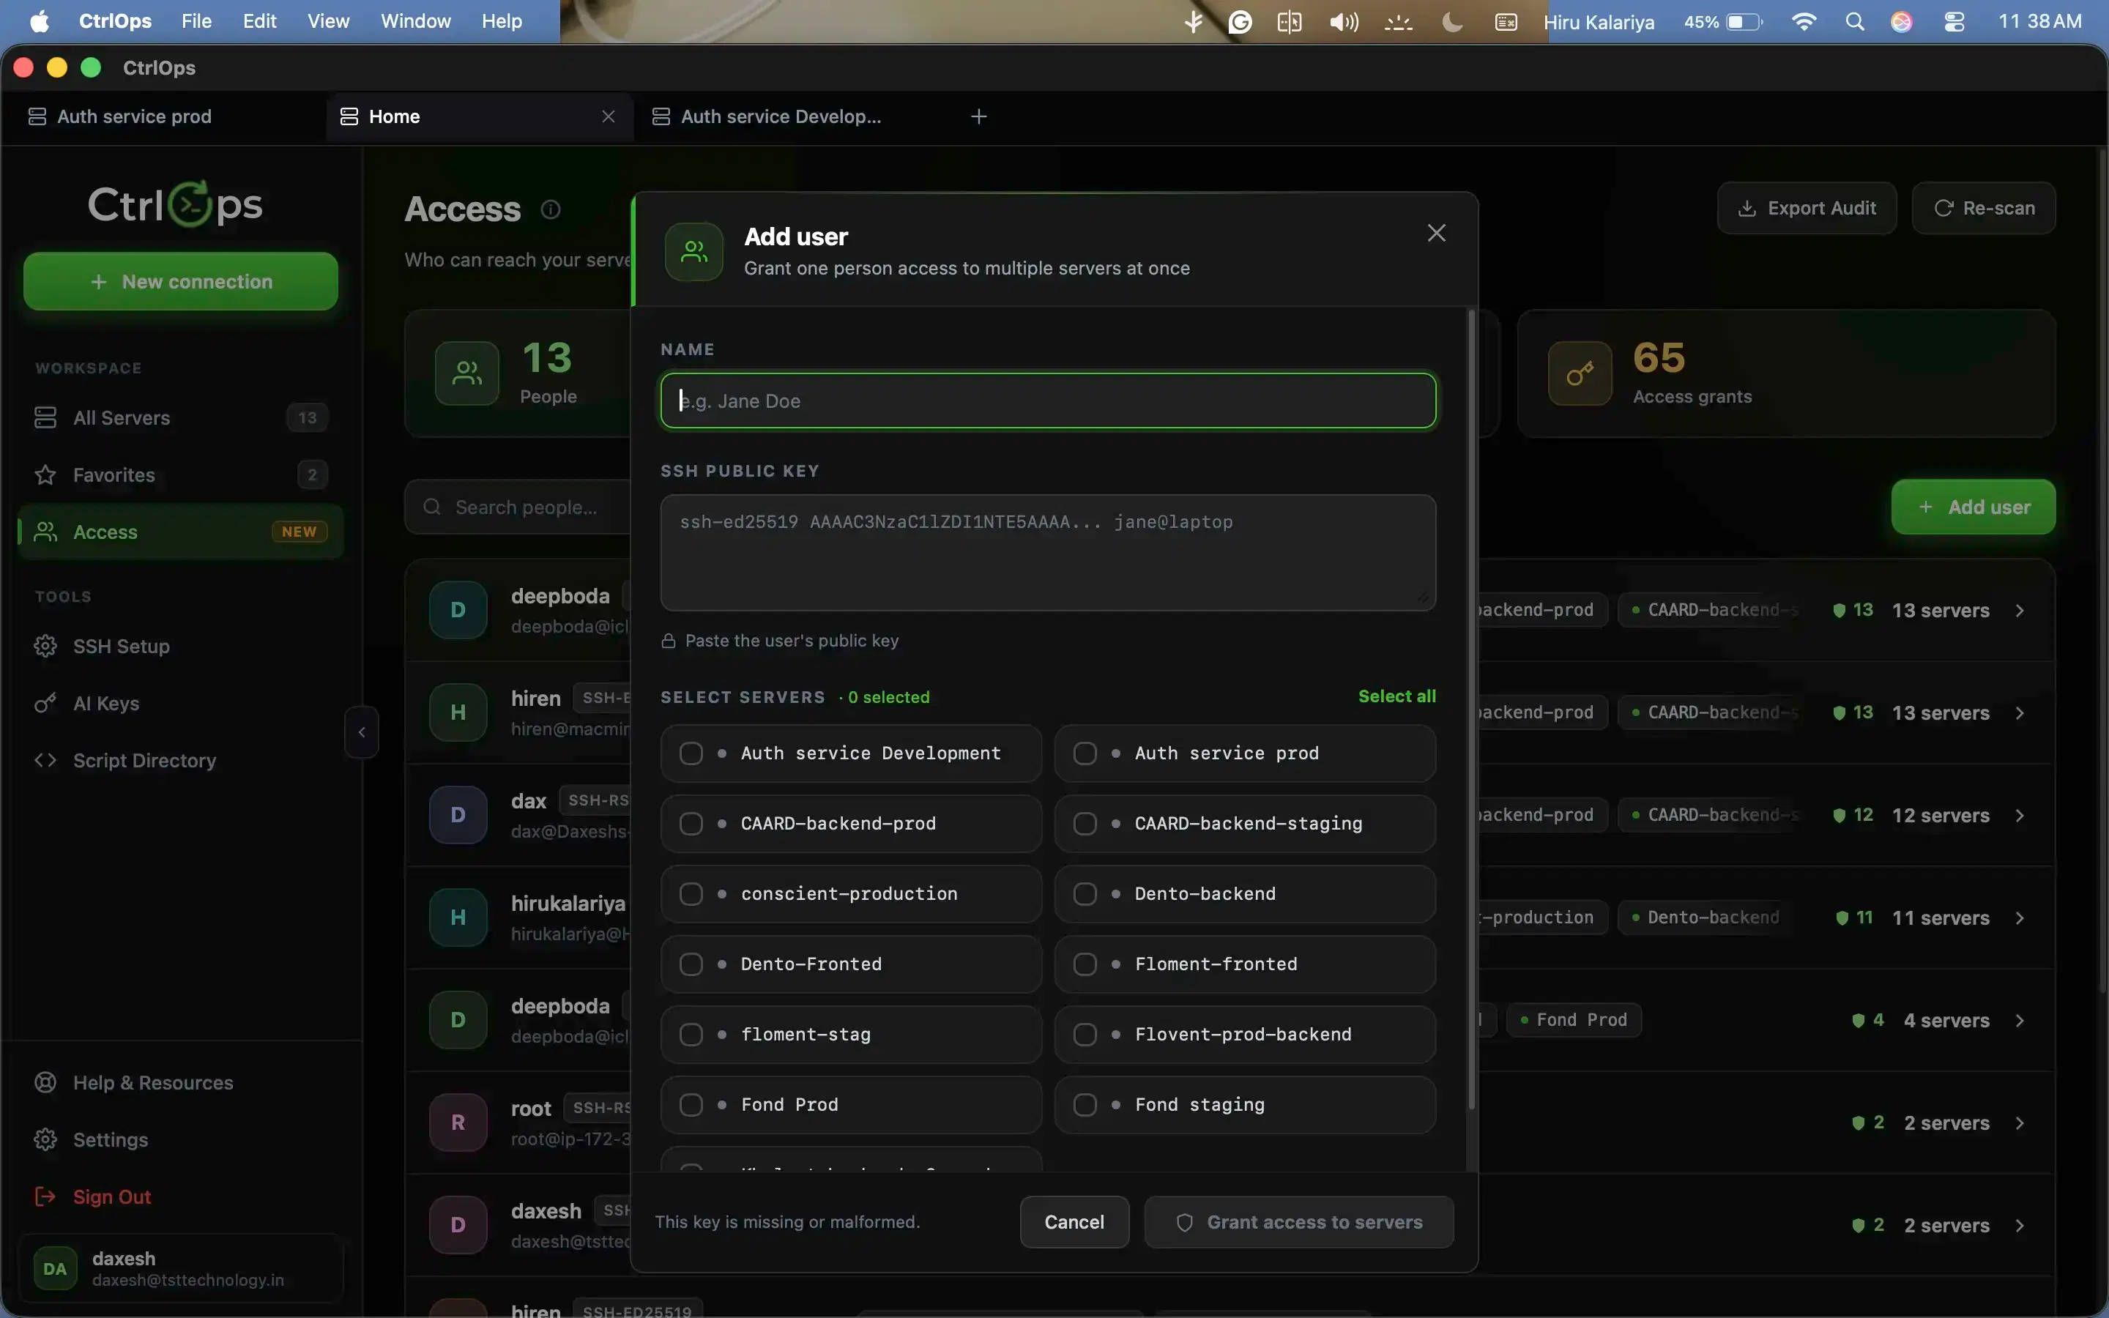Open macOS Spotlight search
Image resolution: width=2109 pixels, height=1318 pixels.
(1854, 22)
